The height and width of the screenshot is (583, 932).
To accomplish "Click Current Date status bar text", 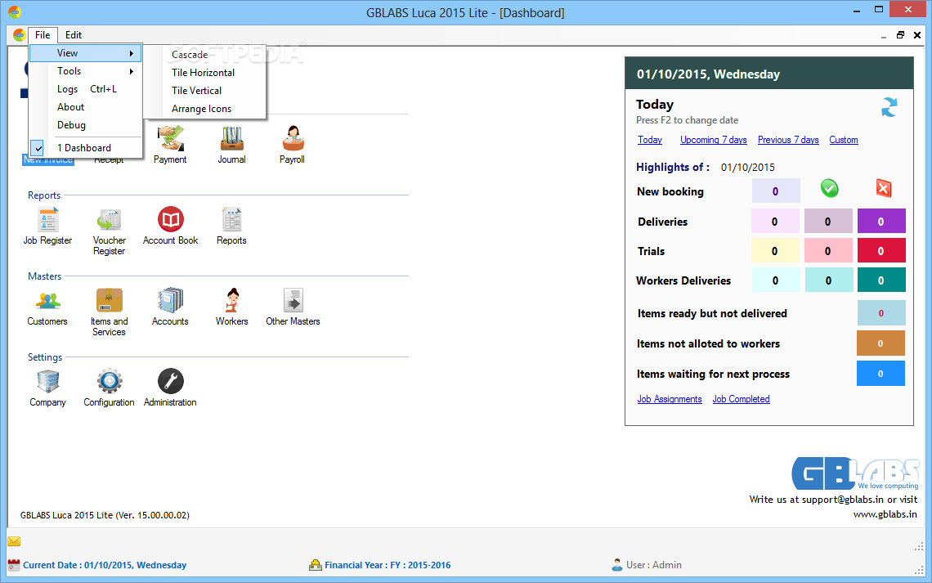I will [x=105, y=565].
